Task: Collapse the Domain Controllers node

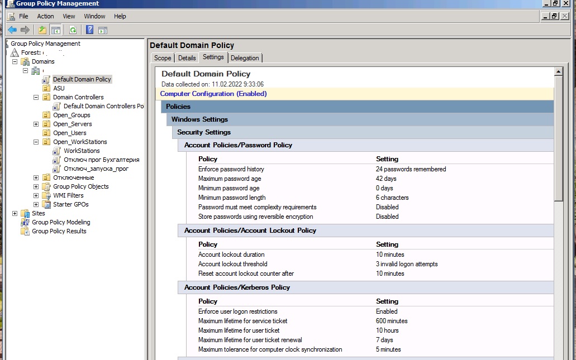Action: 36,97
